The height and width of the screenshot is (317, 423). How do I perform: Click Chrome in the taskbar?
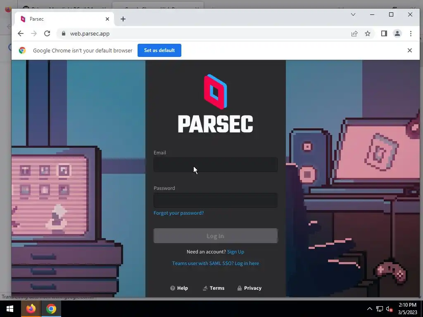point(51,309)
